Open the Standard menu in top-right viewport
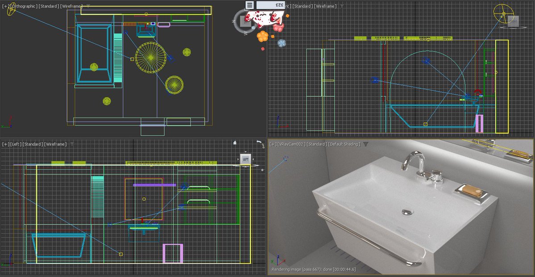 (302, 6)
